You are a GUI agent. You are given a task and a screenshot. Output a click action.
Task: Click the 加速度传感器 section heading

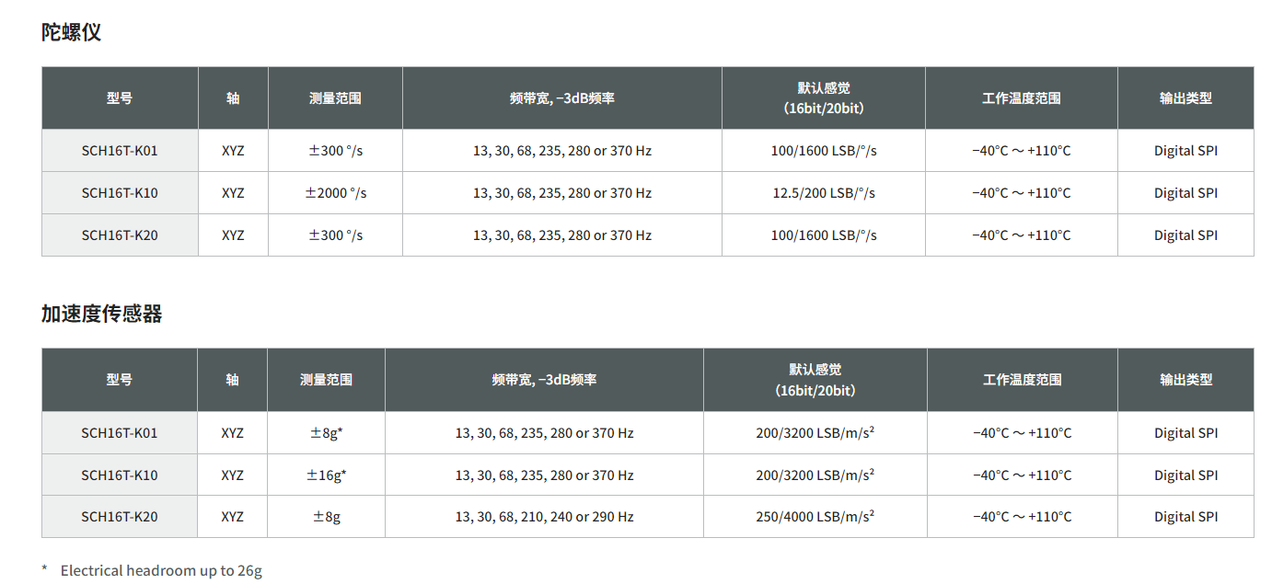tap(101, 314)
